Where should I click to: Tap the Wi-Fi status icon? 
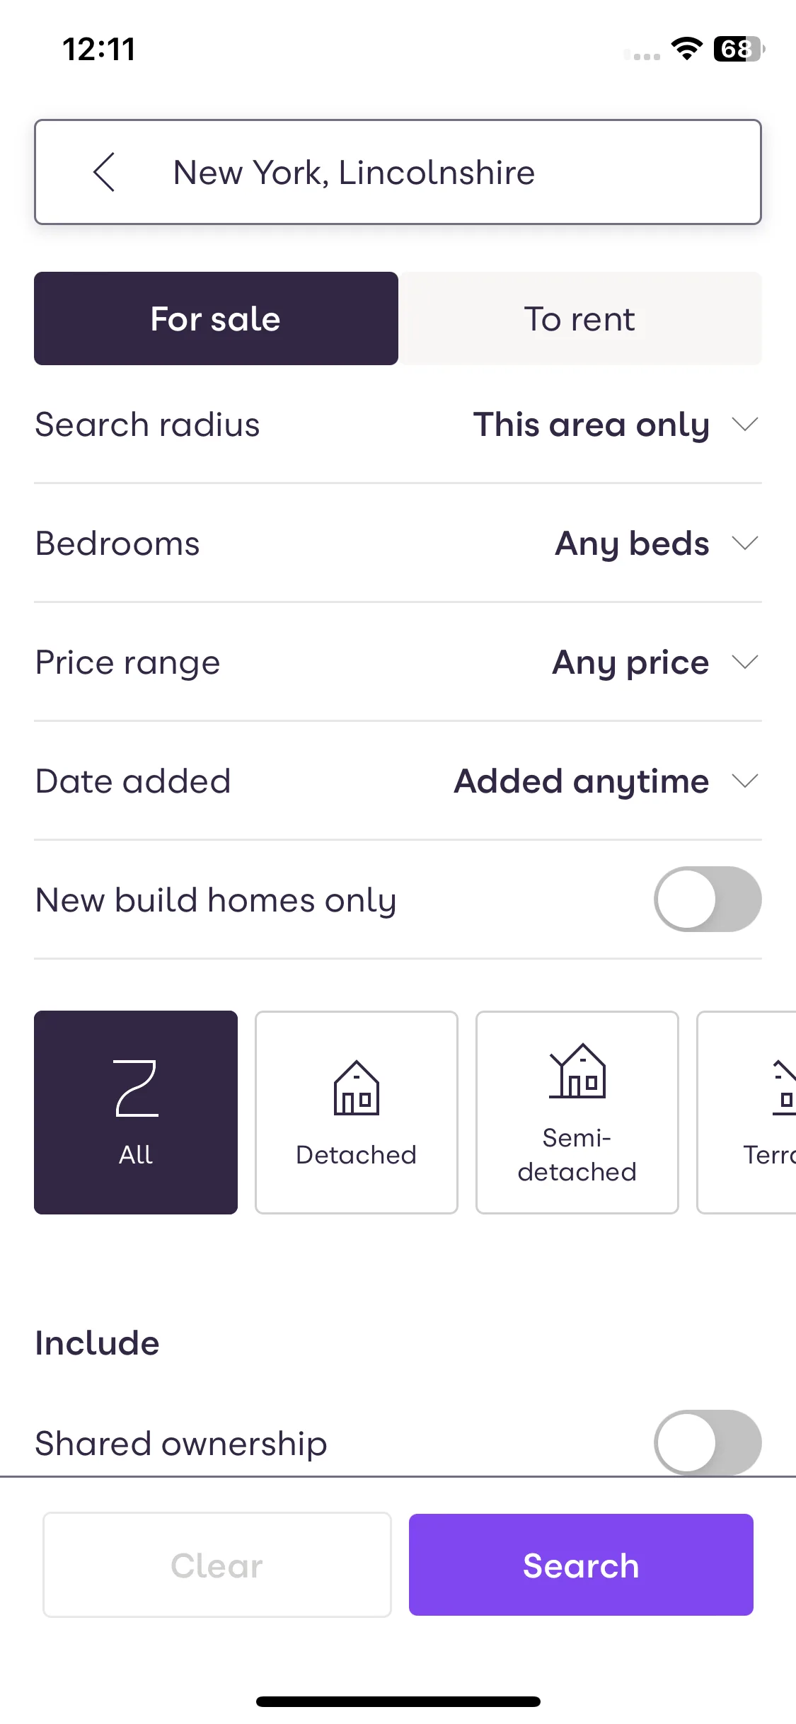[686, 48]
